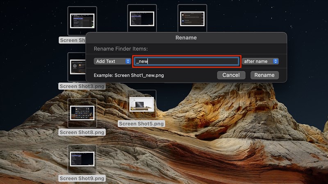The height and width of the screenshot is (184, 328).
Task: Click the Screen Shot3.png filename label
Action: click(x=82, y=86)
